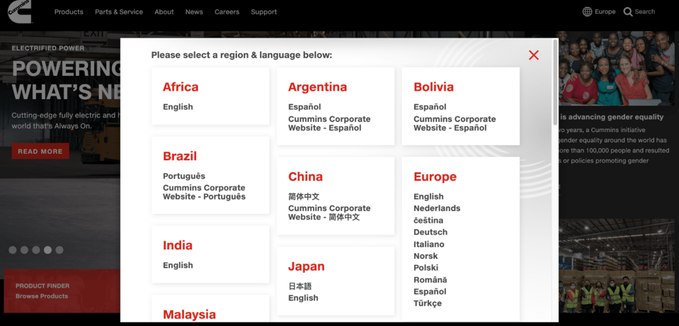This screenshot has height=326, width=679.
Task: Open the warehouse workers in vests photo
Action: [616, 265]
